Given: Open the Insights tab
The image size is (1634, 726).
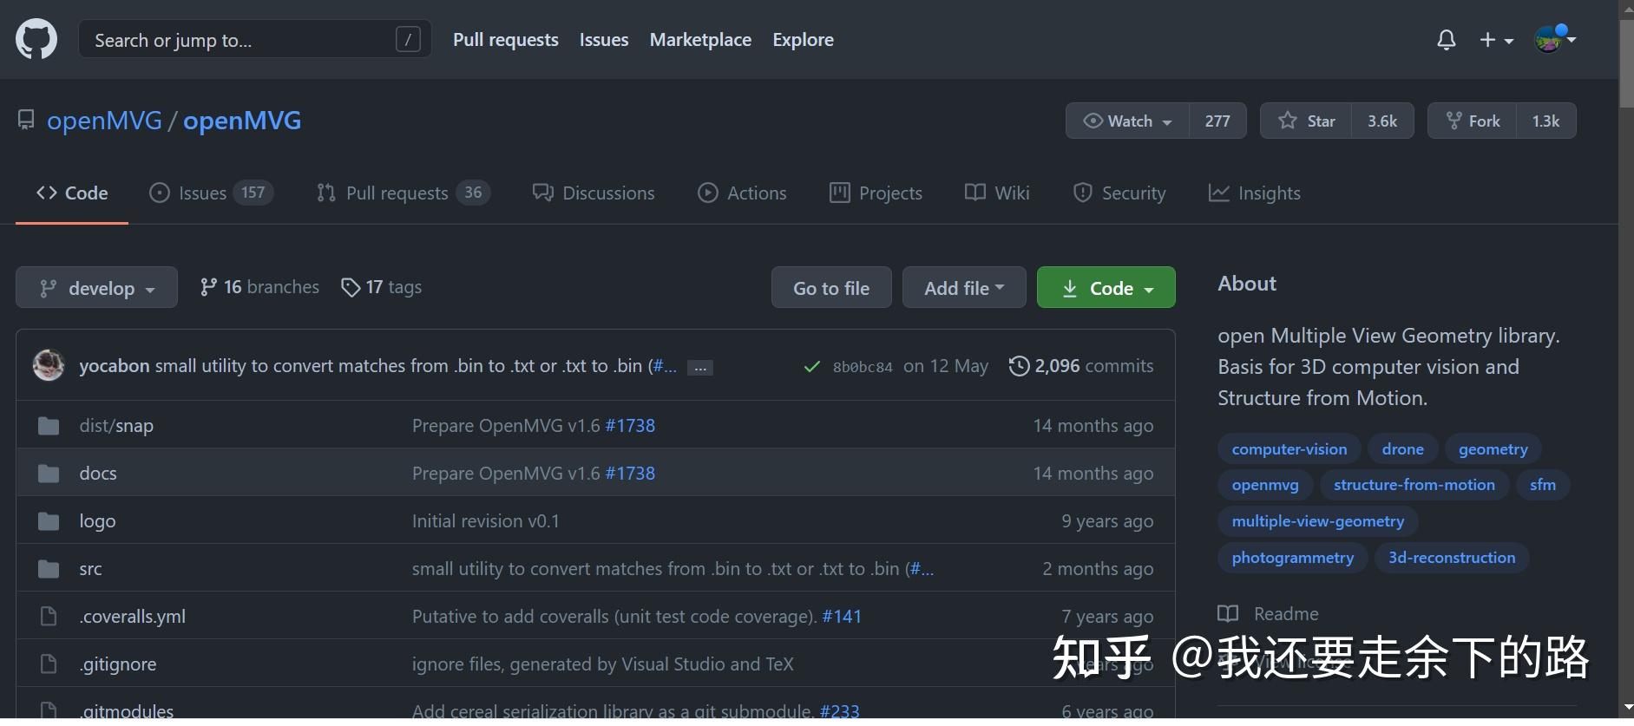Looking at the screenshot, I should (1255, 193).
